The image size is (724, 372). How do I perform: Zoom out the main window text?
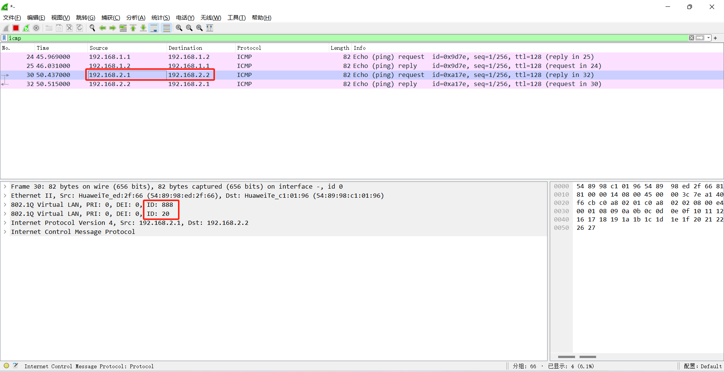coord(189,28)
